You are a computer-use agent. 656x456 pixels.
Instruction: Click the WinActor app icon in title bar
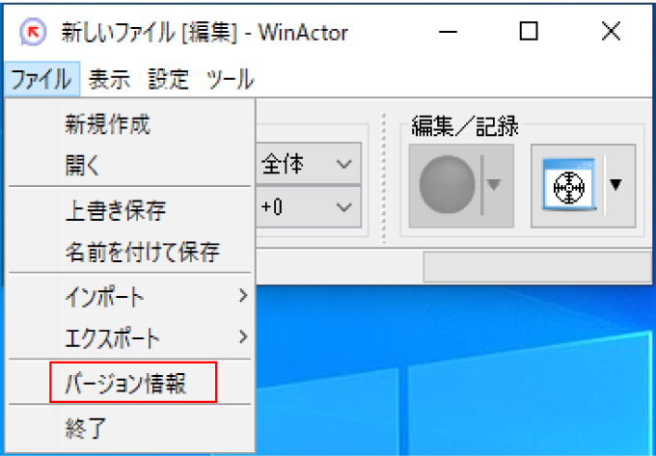[32, 32]
